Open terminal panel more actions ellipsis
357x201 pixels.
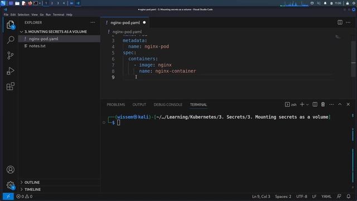[x=331, y=104]
